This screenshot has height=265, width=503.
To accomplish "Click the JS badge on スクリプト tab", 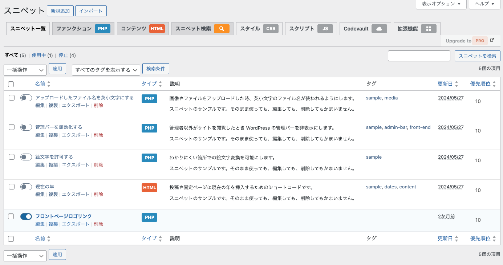I will (325, 29).
